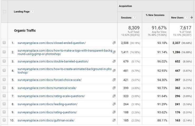This screenshot has width=195, height=126.
Task: Toggle sort arrow on New Users column
Action: click(192, 17)
